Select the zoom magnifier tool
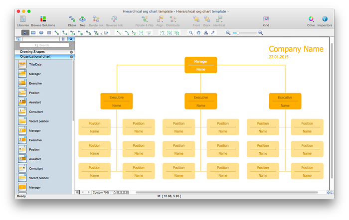Image resolution: width=349 pixels, height=220 pixels. coord(190,33)
